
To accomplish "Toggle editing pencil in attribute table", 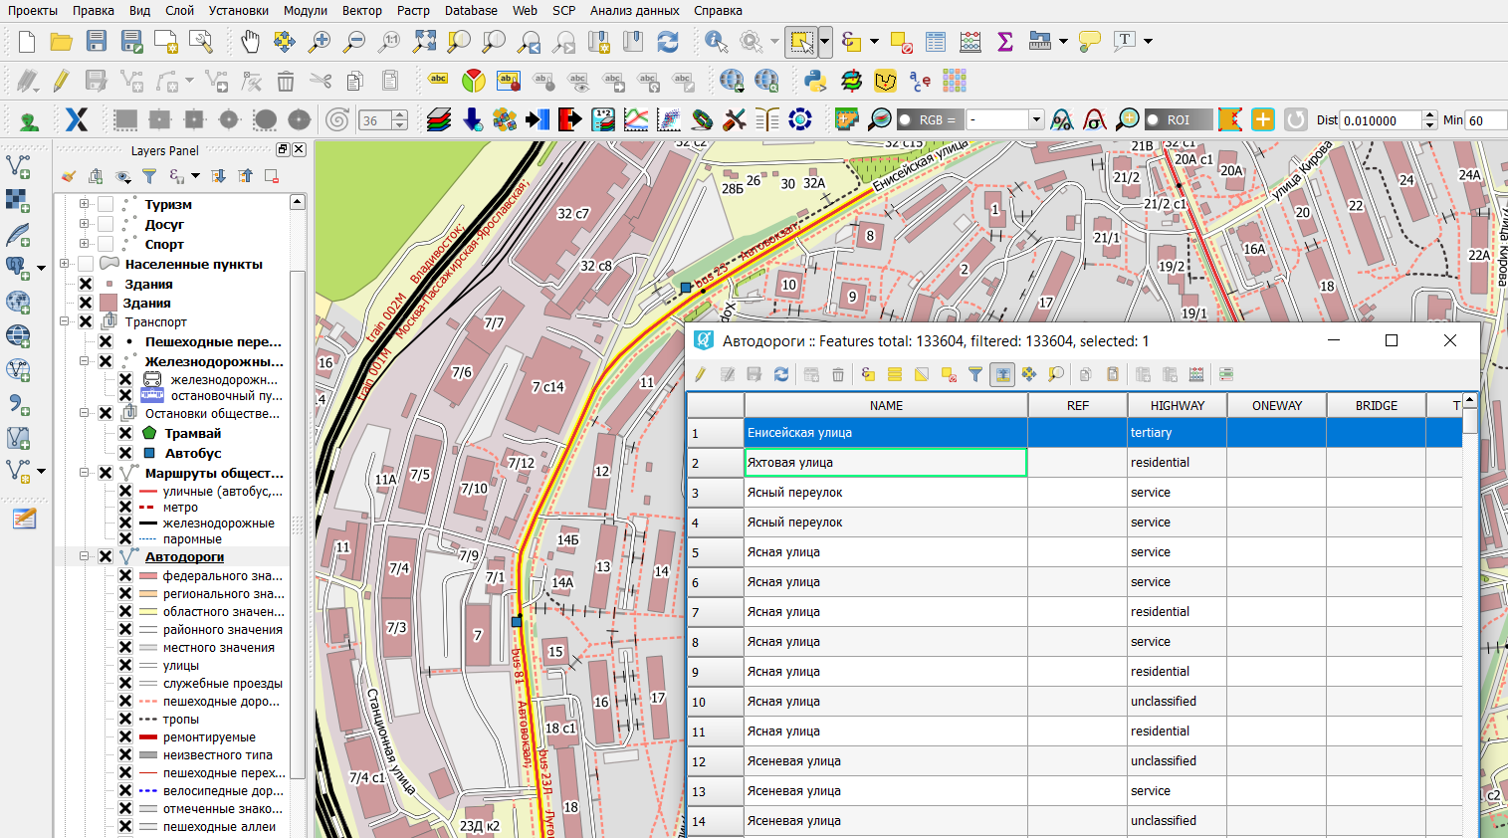I will pyautogui.click(x=701, y=374).
